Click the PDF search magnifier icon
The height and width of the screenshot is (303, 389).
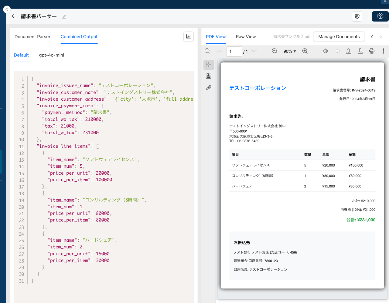pyautogui.click(x=207, y=51)
